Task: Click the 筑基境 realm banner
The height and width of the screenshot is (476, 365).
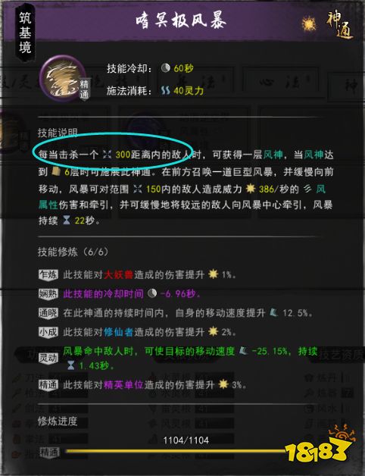Action: (25, 33)
